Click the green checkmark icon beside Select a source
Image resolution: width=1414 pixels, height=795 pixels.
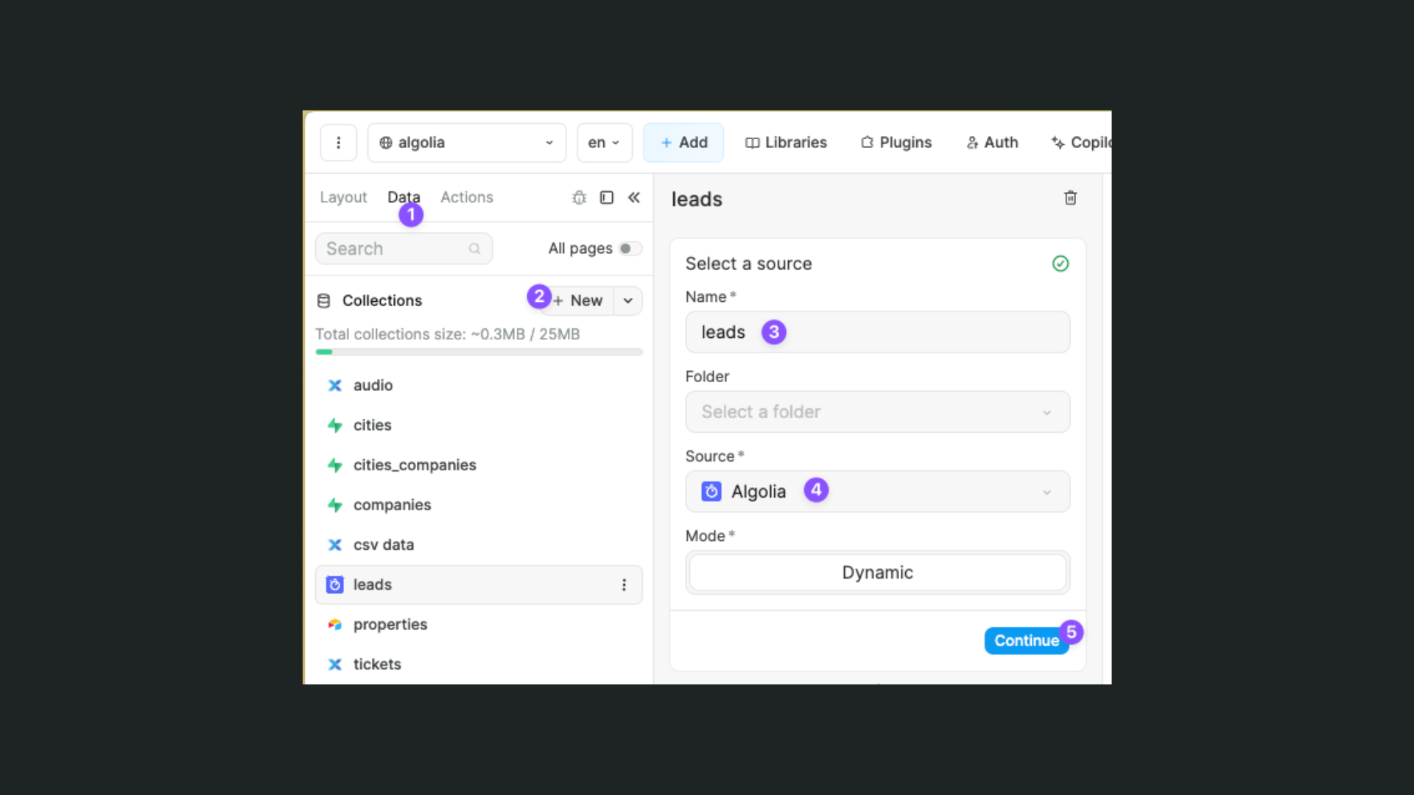[1060, 263]
